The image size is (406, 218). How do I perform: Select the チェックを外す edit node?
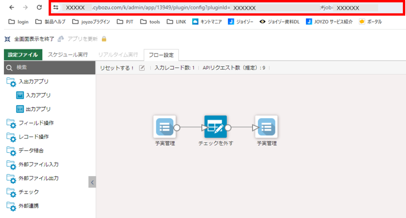[215, 127]
